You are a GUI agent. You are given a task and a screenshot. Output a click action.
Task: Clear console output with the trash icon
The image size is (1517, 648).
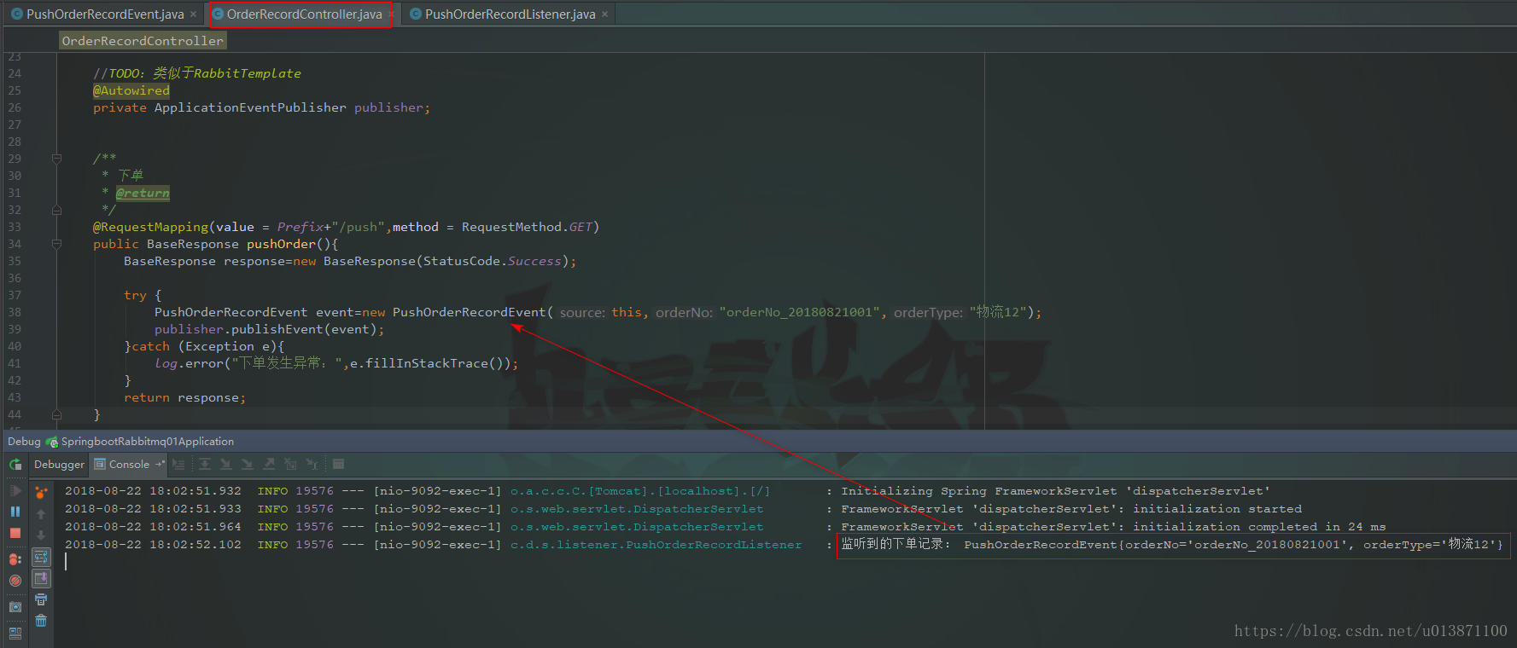[41, 621]
